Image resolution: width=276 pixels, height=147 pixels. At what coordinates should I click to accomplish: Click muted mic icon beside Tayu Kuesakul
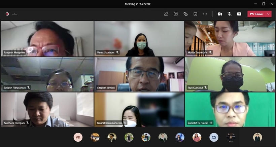pos(205,87)
